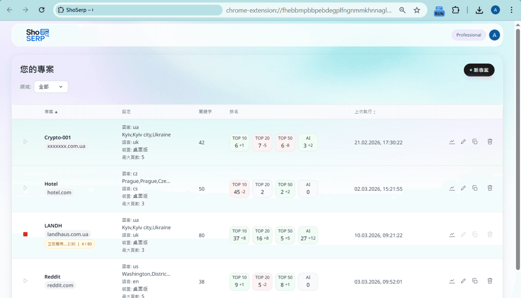Click Crypto-001 AI rank badge
This screenshot has width=521, height=298.
tap(308, 143)
